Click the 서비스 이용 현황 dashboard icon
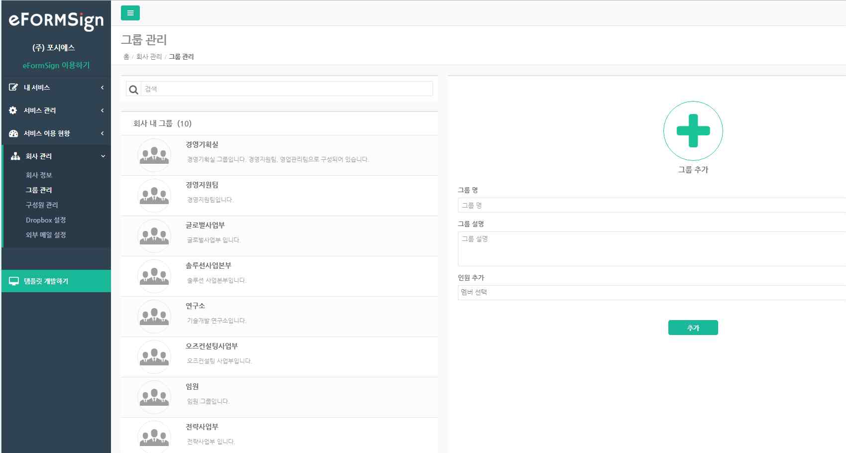846x453 pixels. click(x=13, y=133)
